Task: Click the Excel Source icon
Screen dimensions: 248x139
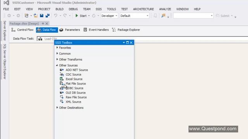Action: coord(62,79)
